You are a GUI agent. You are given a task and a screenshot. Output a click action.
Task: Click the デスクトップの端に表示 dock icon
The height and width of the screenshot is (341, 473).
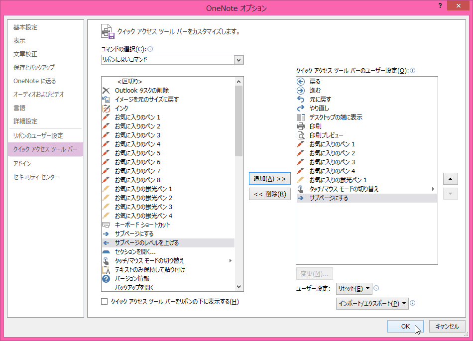[301, 117]
